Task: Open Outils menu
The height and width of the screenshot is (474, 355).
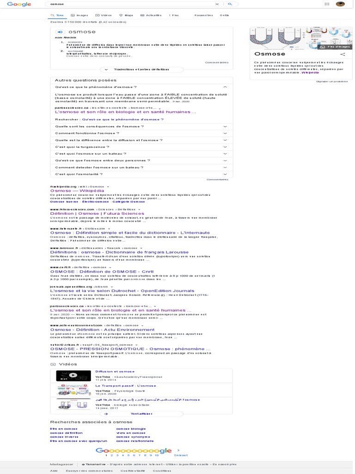Action: (x=224, y=15)
